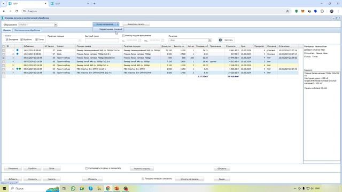Open the Chrome profile avatar

(x=331, y=11)
